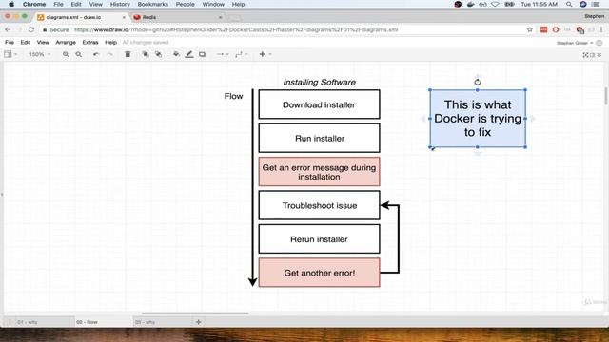Image resolution: width=609 pixels, height=342 pixels.
Task: Toggle draw.io fullscreen mode
Action: pos(585,55)
